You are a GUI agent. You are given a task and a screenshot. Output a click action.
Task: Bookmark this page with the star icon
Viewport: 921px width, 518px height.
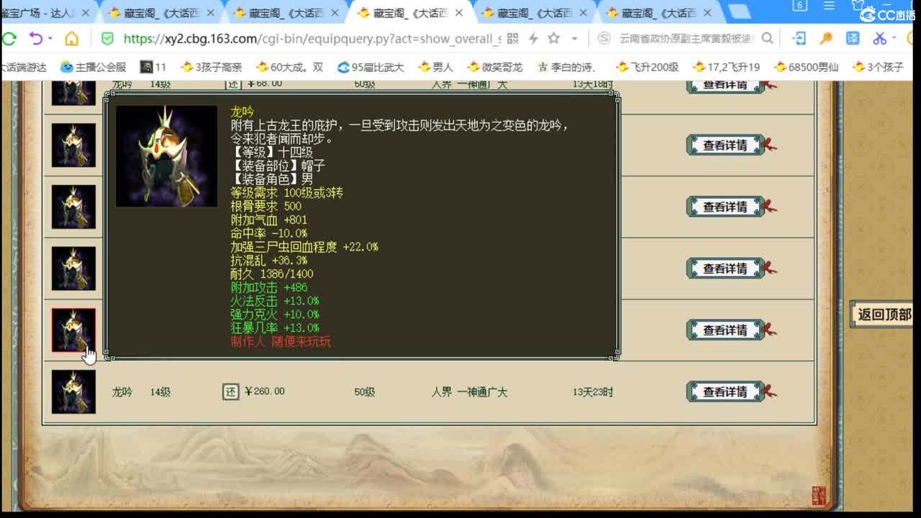click(553, 38)
